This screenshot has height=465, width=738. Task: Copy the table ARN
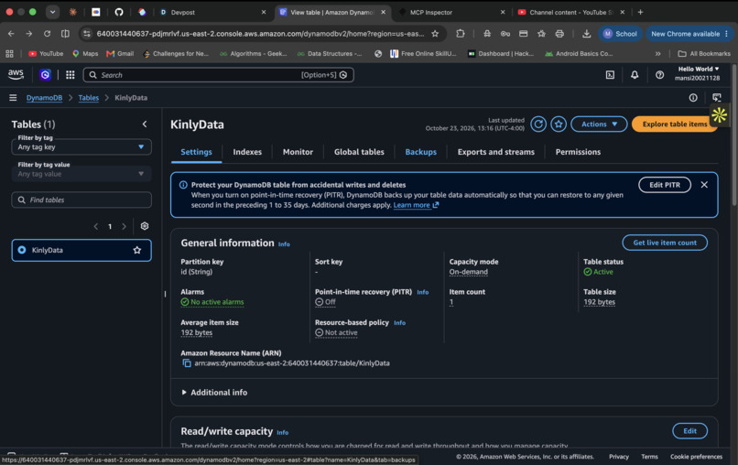point(187,362)
